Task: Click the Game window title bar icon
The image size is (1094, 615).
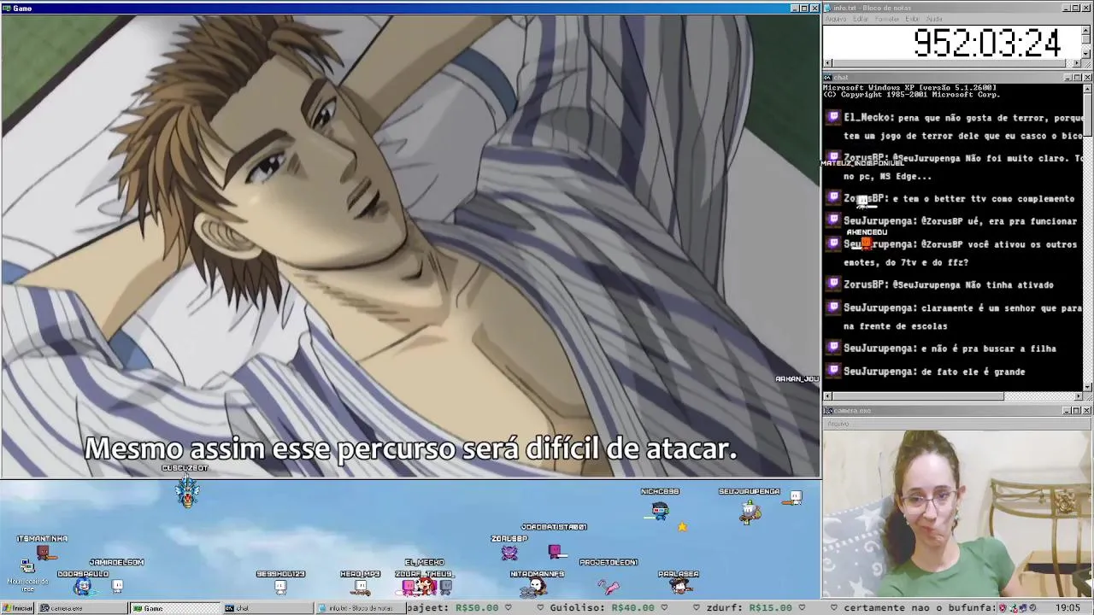Action: pos(6,8)
